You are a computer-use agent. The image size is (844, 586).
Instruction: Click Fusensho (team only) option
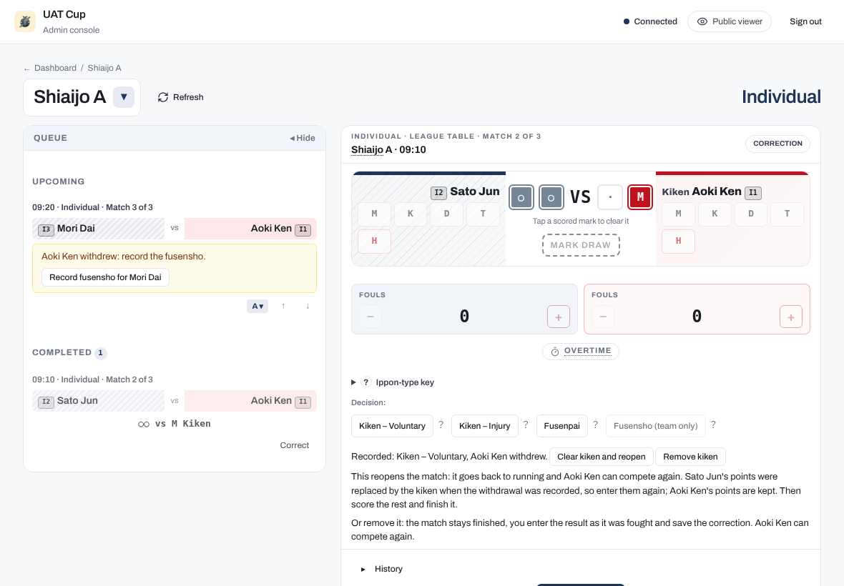pos(656,426)
